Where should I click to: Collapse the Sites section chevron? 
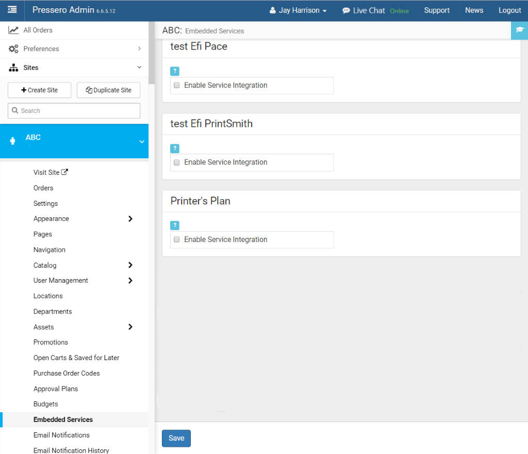139,68
